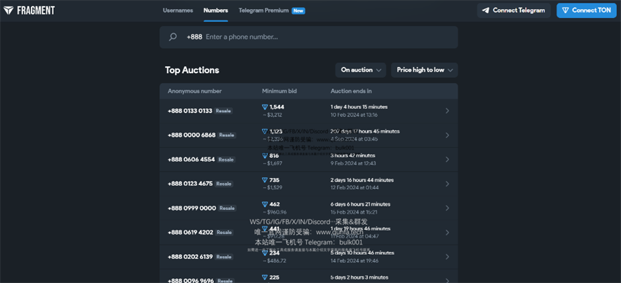Click the ~ $3,212 price text

[x=272, y=115]
